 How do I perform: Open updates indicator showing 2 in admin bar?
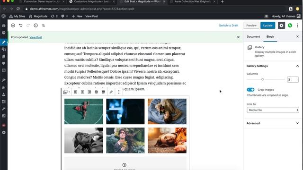pyautogui.click(x=54, y=16)
